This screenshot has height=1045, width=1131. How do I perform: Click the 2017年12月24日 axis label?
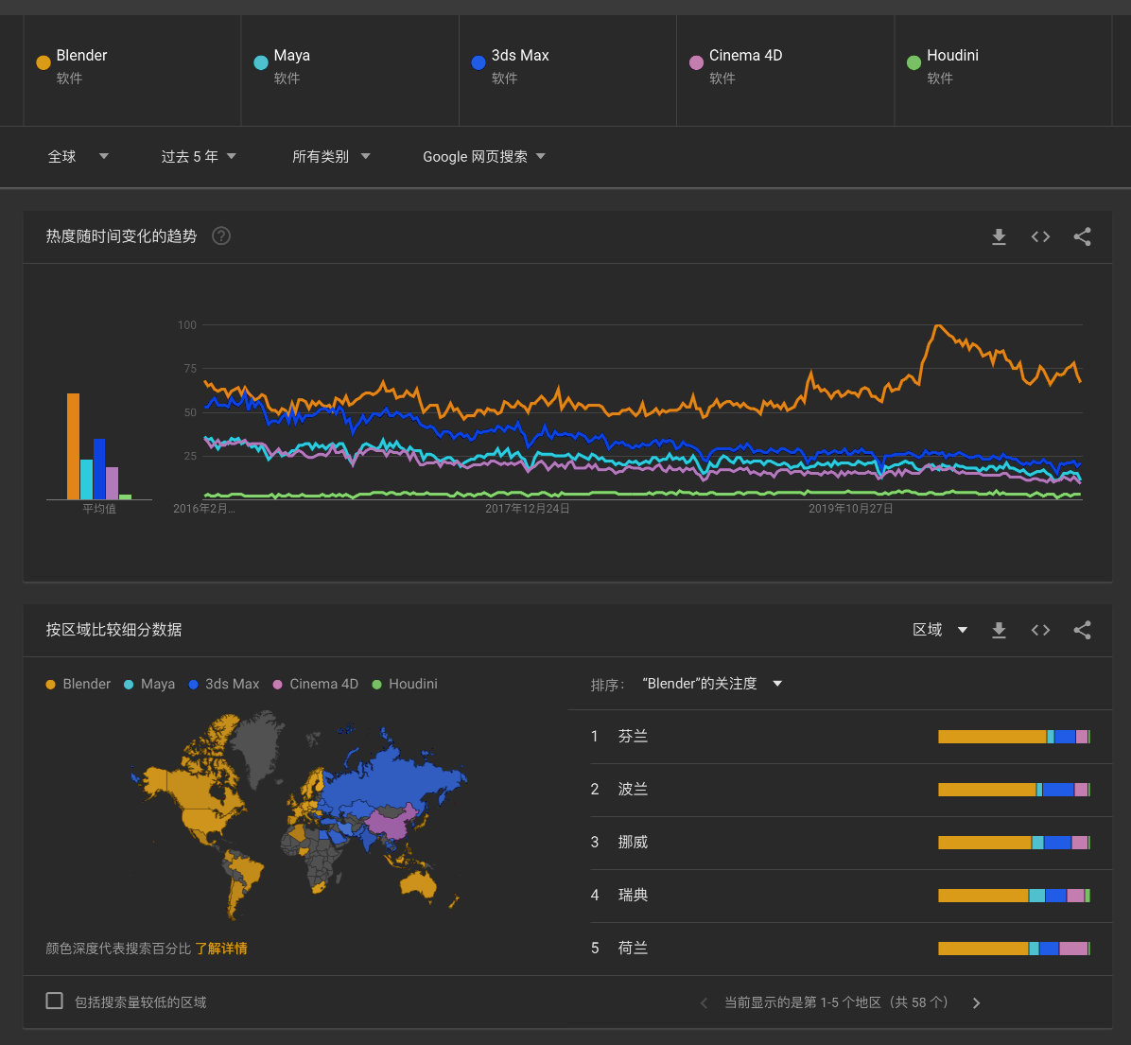coord(528,509)
